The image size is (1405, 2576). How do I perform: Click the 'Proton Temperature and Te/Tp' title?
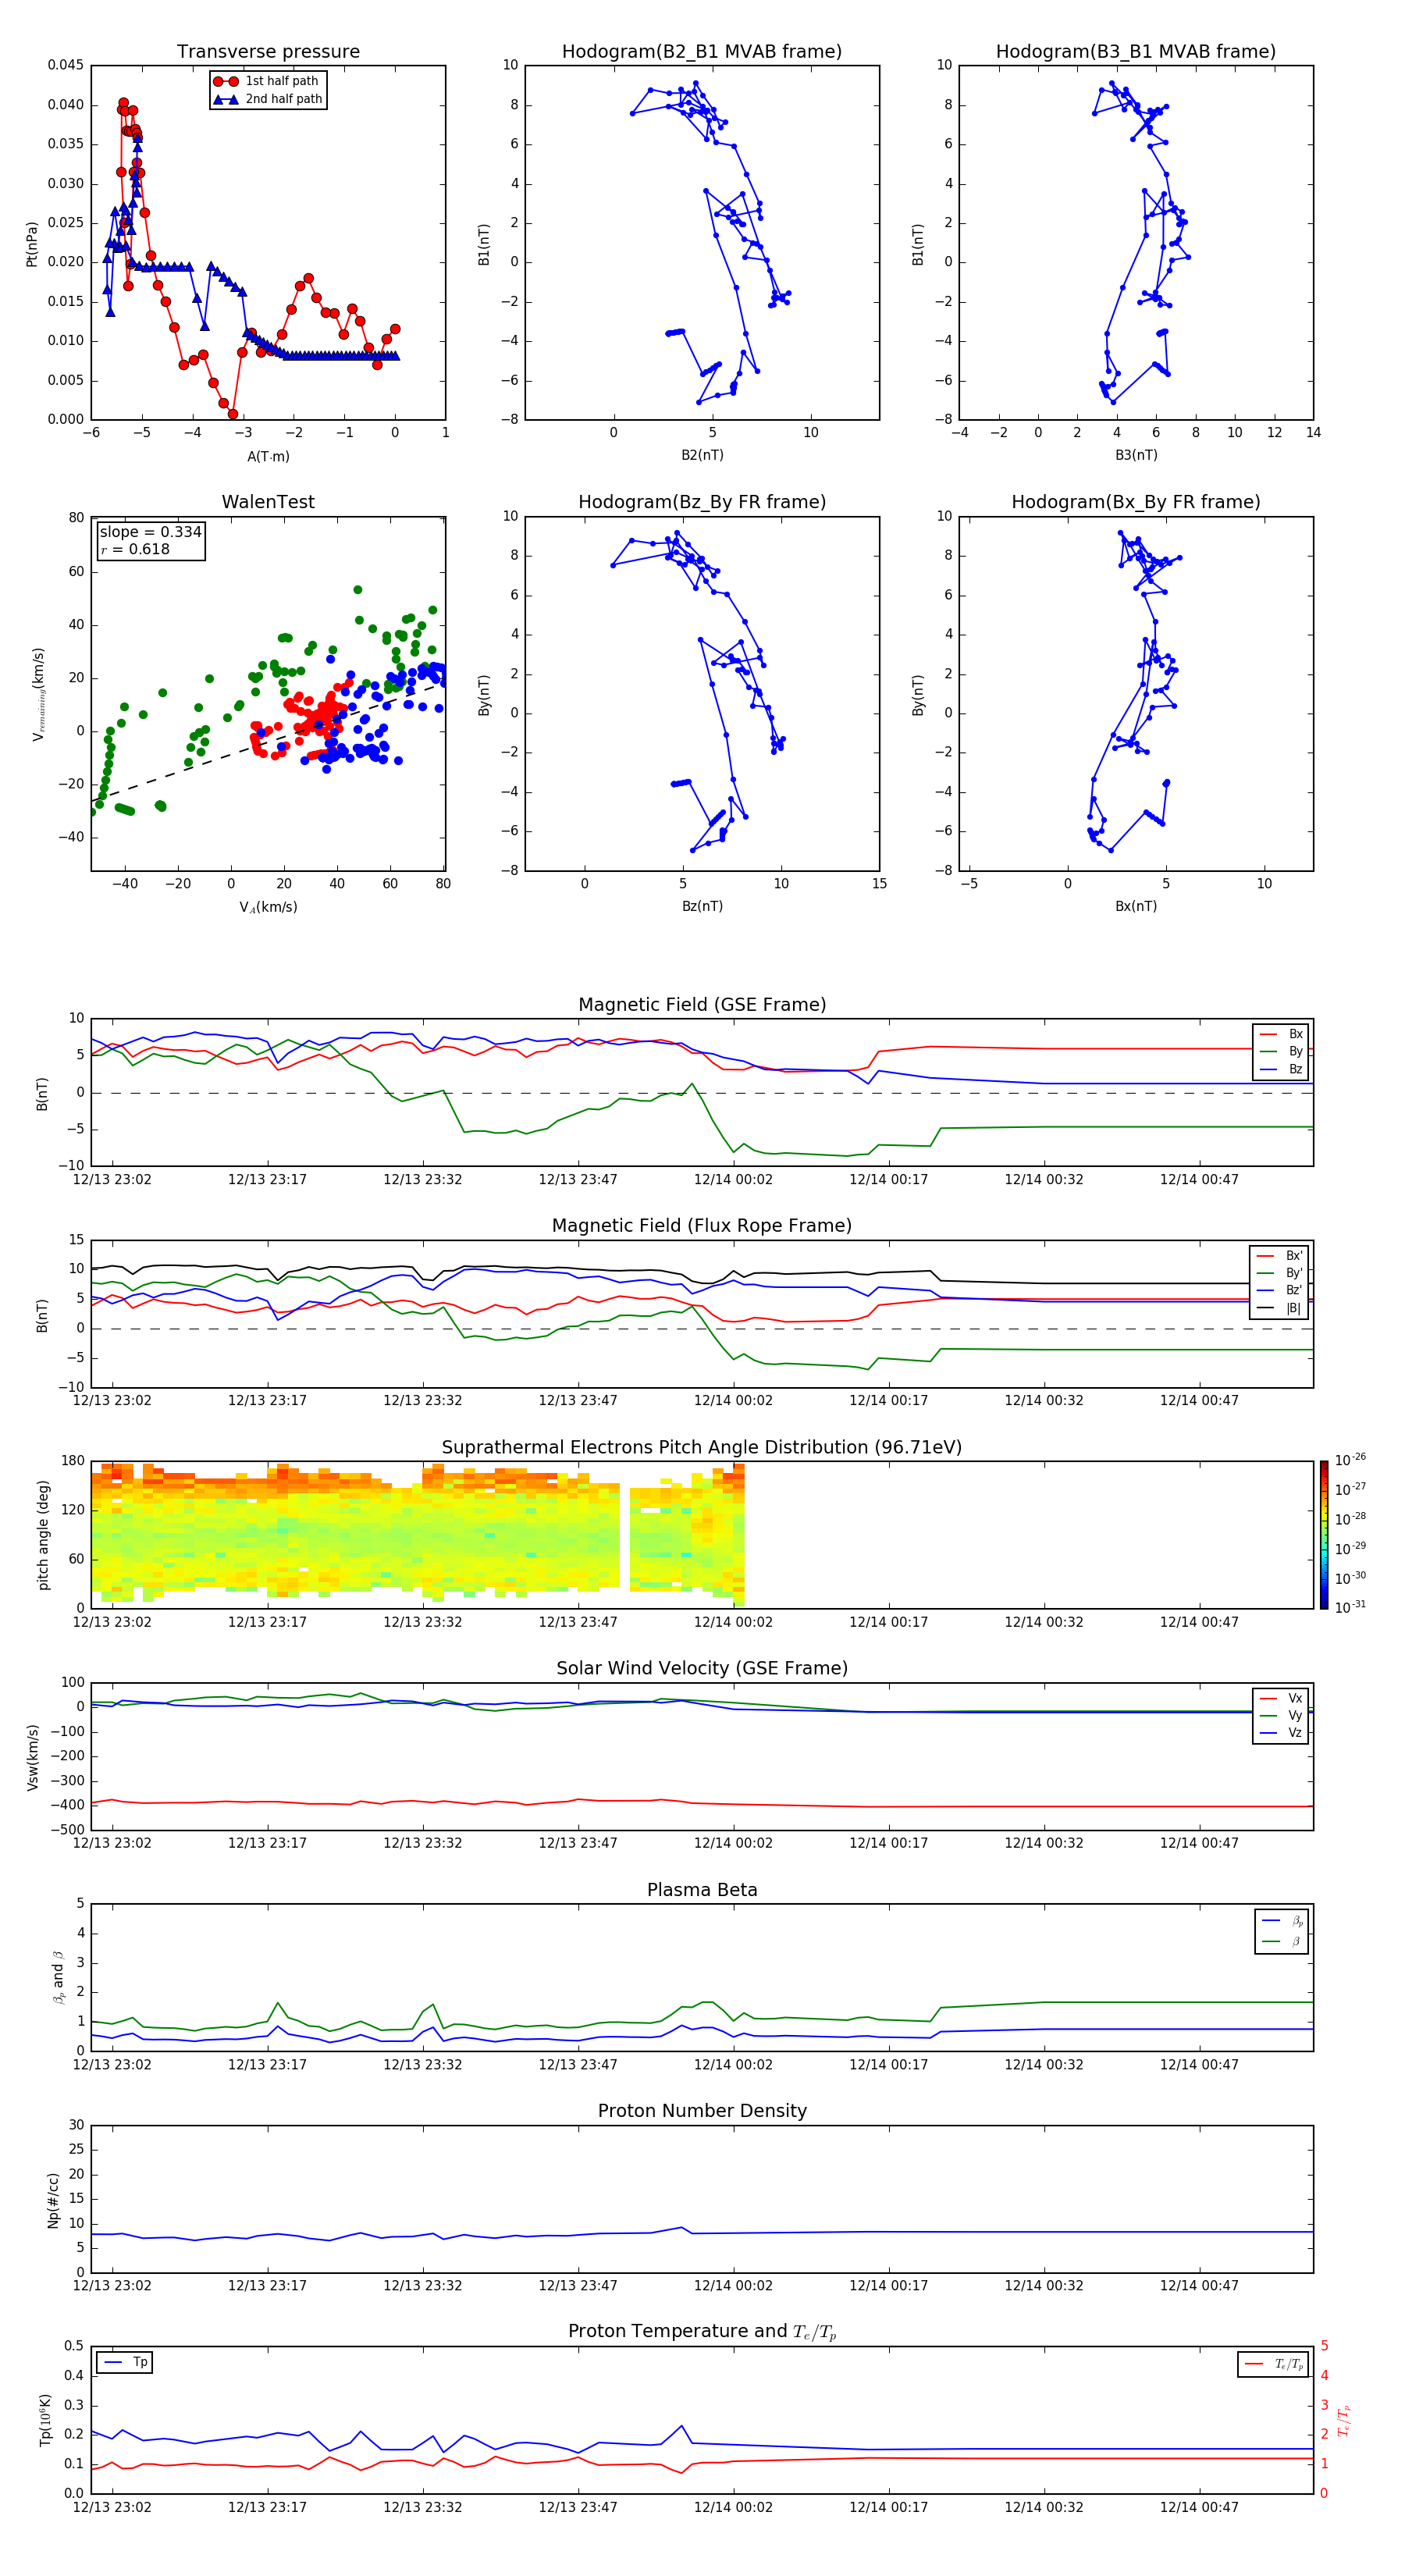702,2332
